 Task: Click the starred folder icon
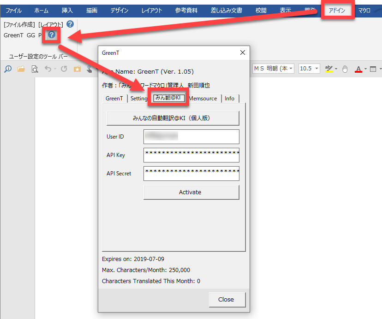pos(77,69)
